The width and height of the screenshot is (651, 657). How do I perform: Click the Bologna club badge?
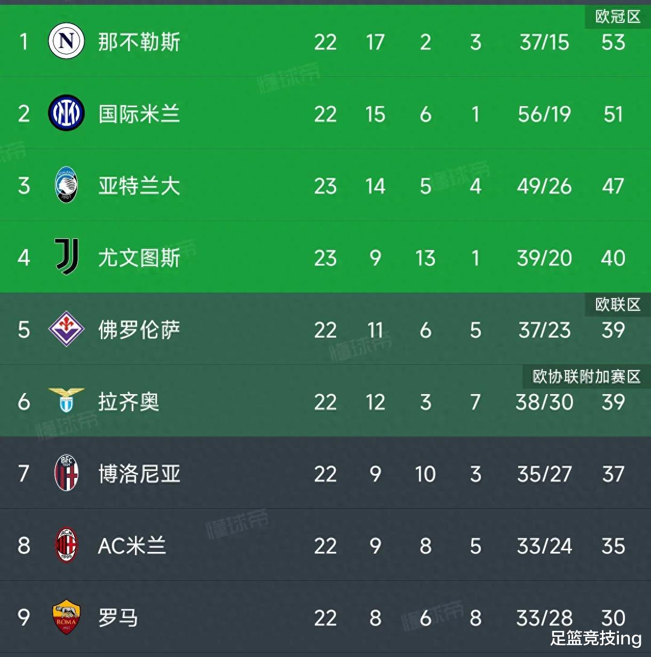point(66,473)
